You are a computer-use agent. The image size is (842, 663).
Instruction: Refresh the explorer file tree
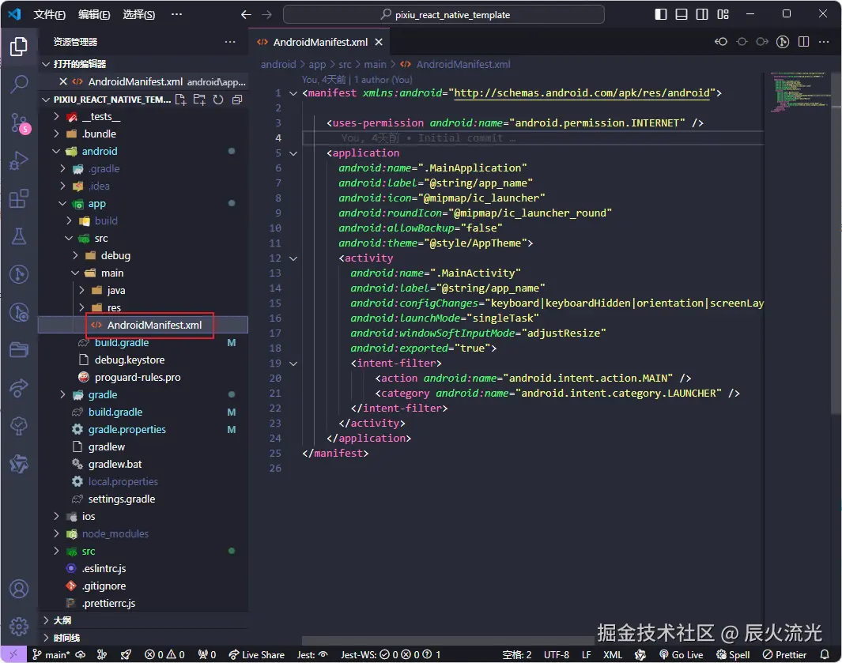tap(217, 100)
